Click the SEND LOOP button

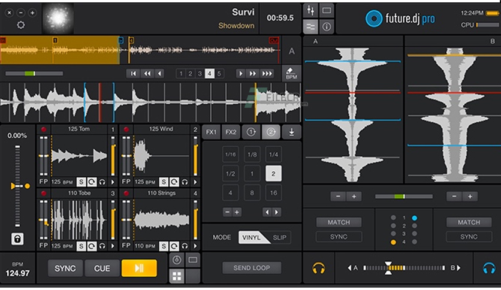(x=252, y=268)
